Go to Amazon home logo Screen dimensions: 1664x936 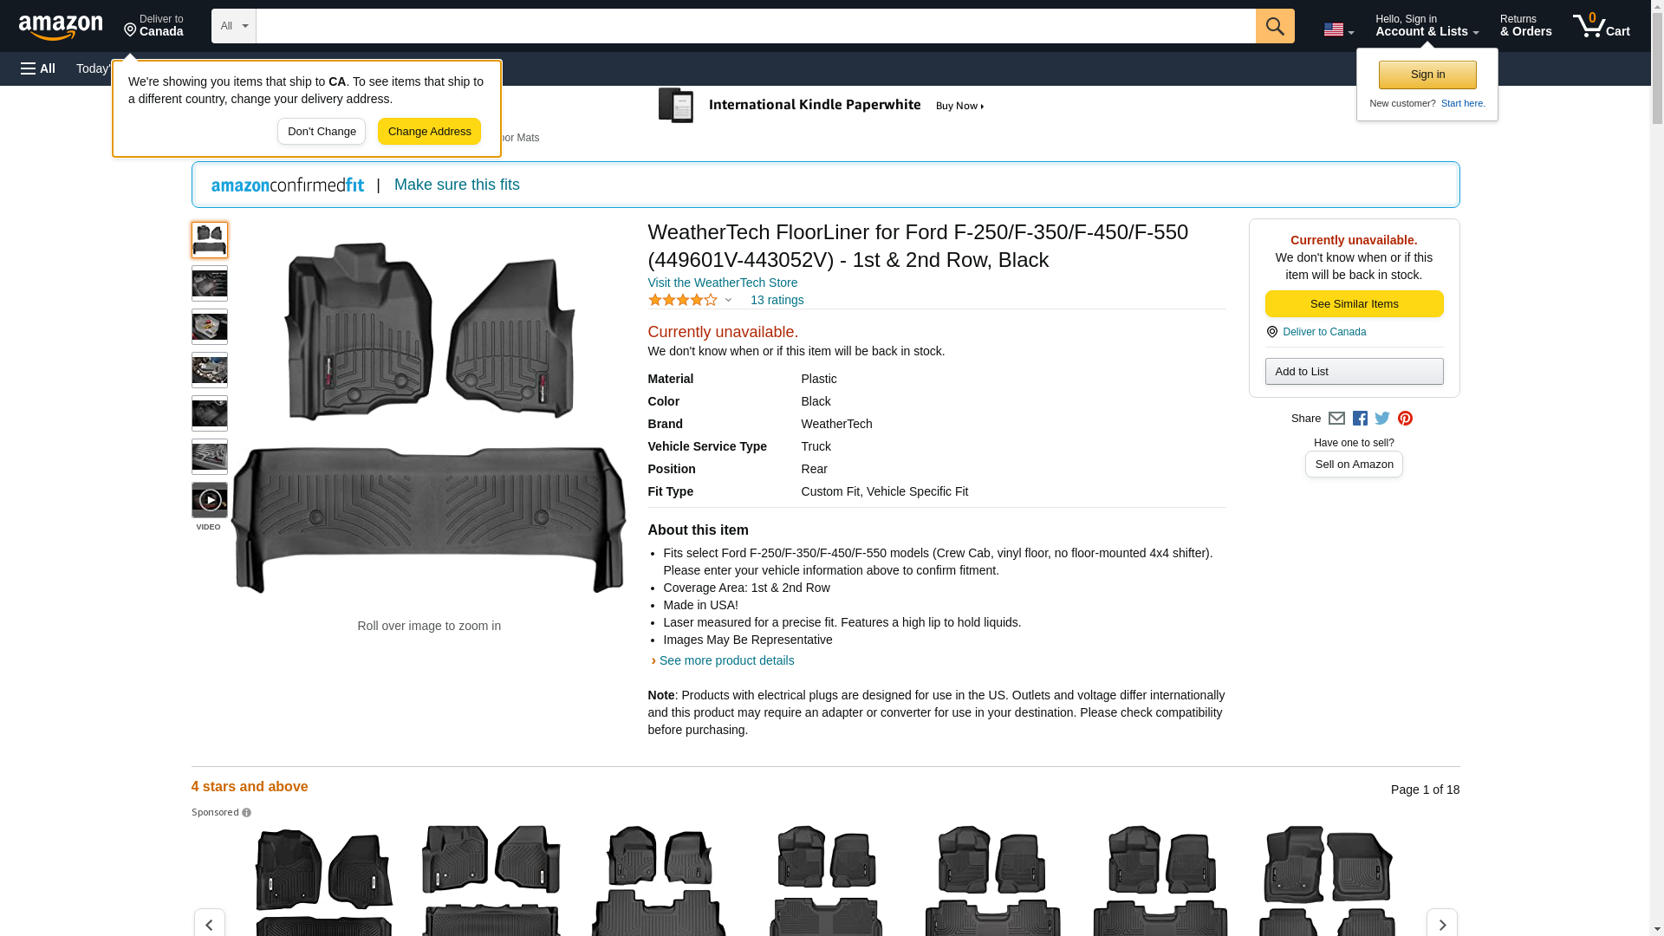(61, 27)
